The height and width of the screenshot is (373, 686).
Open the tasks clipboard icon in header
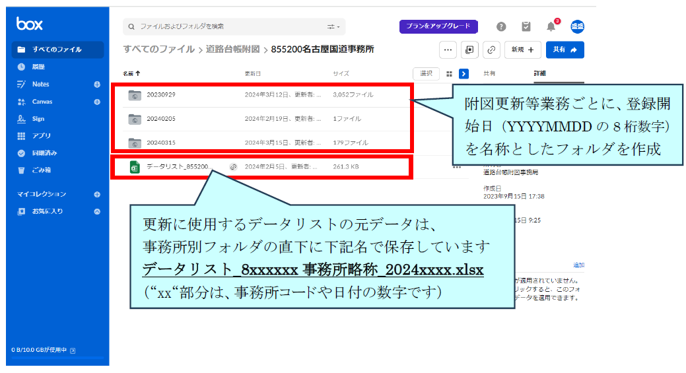[x=526, y=26]
